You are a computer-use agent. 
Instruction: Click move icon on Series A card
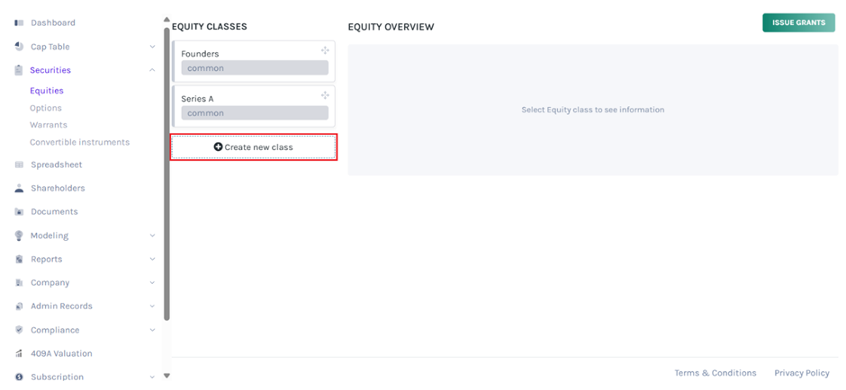325,95
